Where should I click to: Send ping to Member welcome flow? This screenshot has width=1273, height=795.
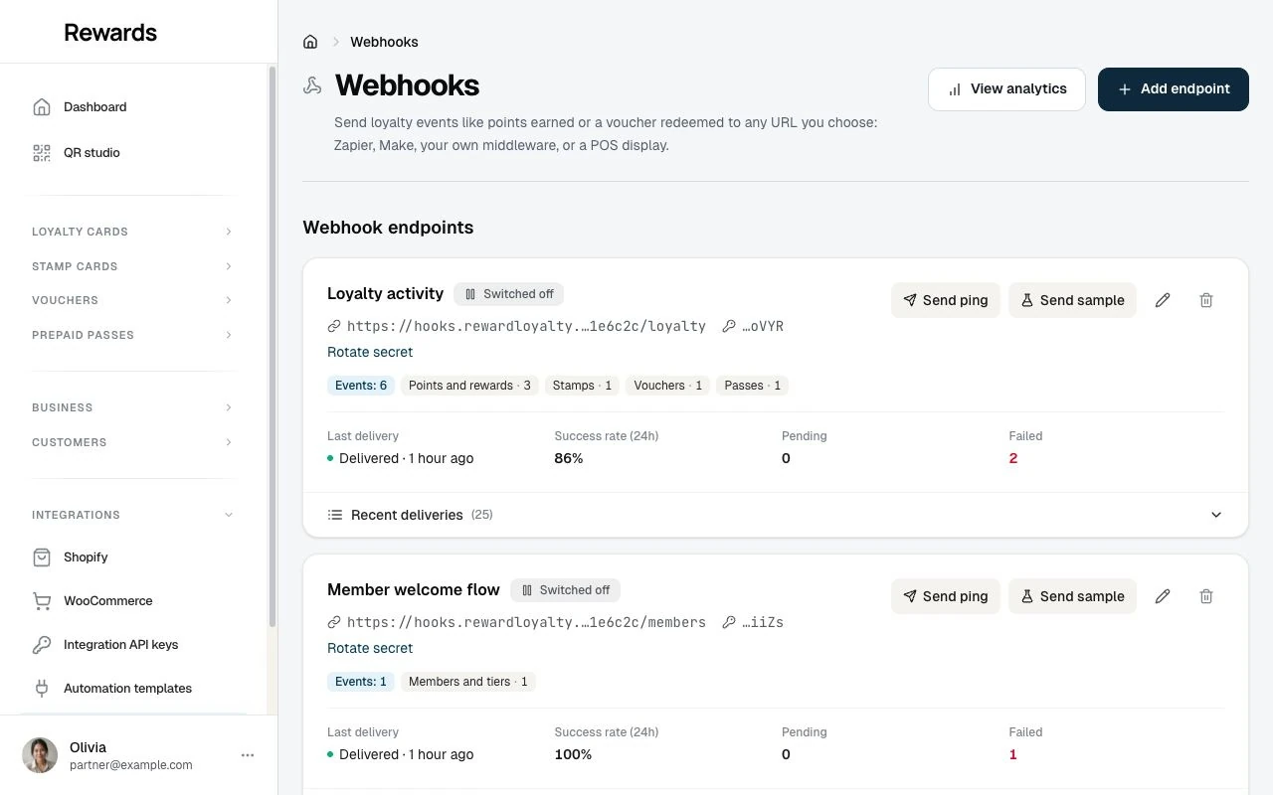click(945, 596)
